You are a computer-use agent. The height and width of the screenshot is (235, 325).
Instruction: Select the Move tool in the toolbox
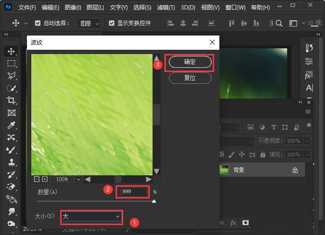tap(11, 51)
